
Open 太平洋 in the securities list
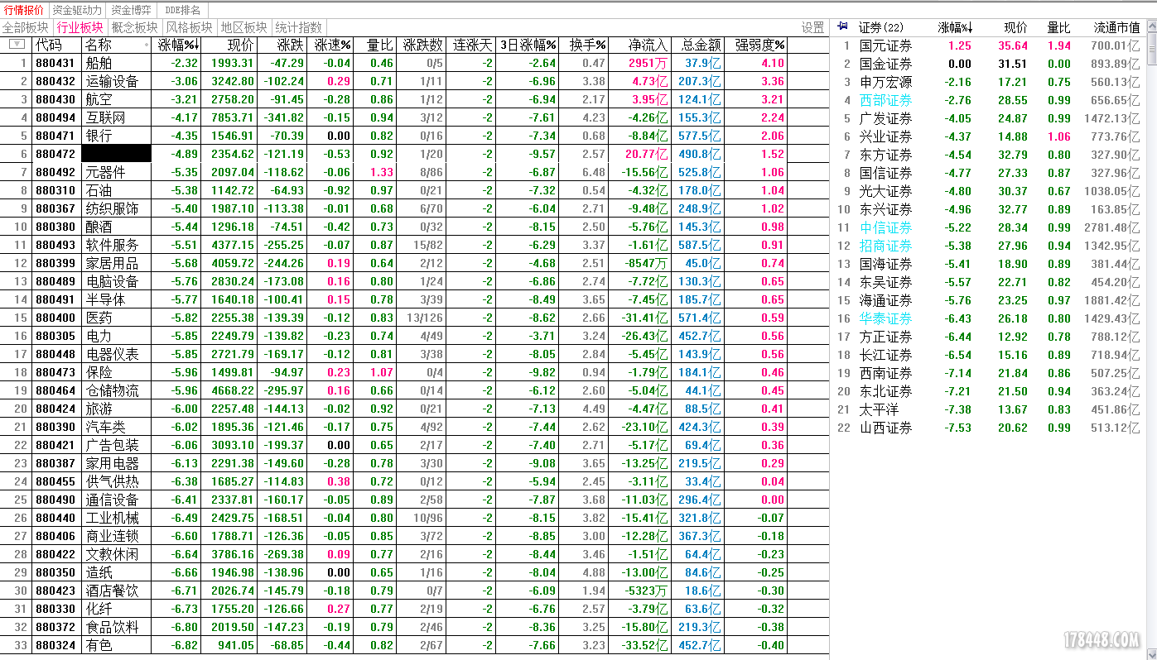[880, 409]
